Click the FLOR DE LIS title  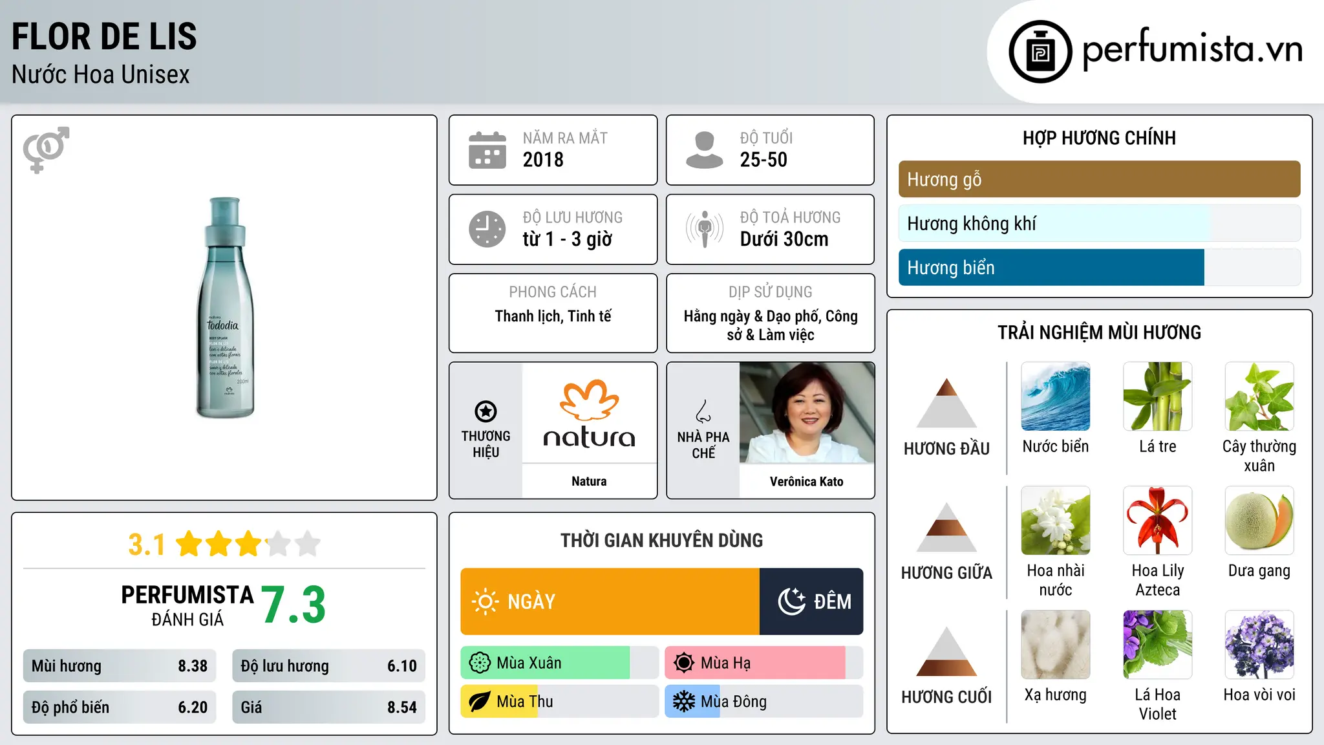pos(104,36)
